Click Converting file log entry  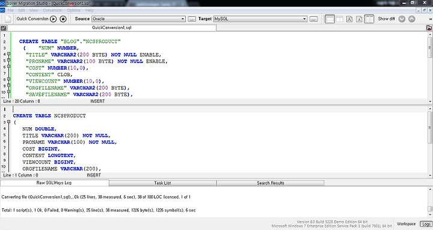click(96, 197)
